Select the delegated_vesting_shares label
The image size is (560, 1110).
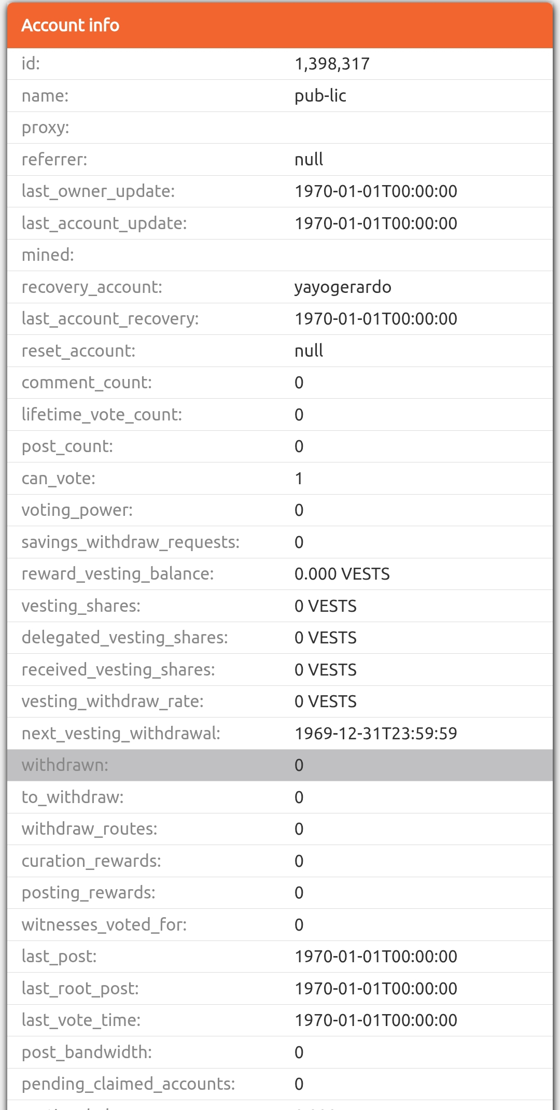click(125, 638)
